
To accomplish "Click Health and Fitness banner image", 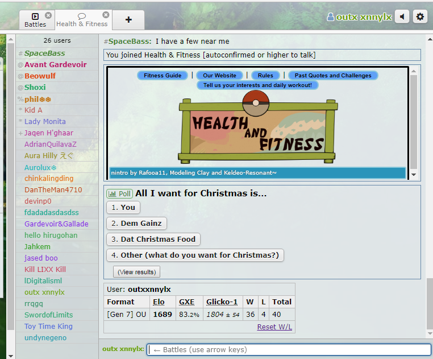I will (x=257, y=127).
